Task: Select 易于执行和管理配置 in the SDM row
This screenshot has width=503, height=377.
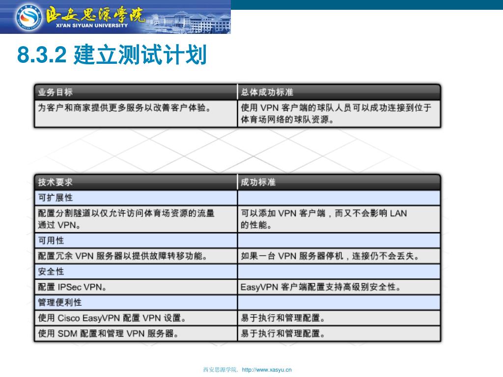Action: (x=339, y=333)
